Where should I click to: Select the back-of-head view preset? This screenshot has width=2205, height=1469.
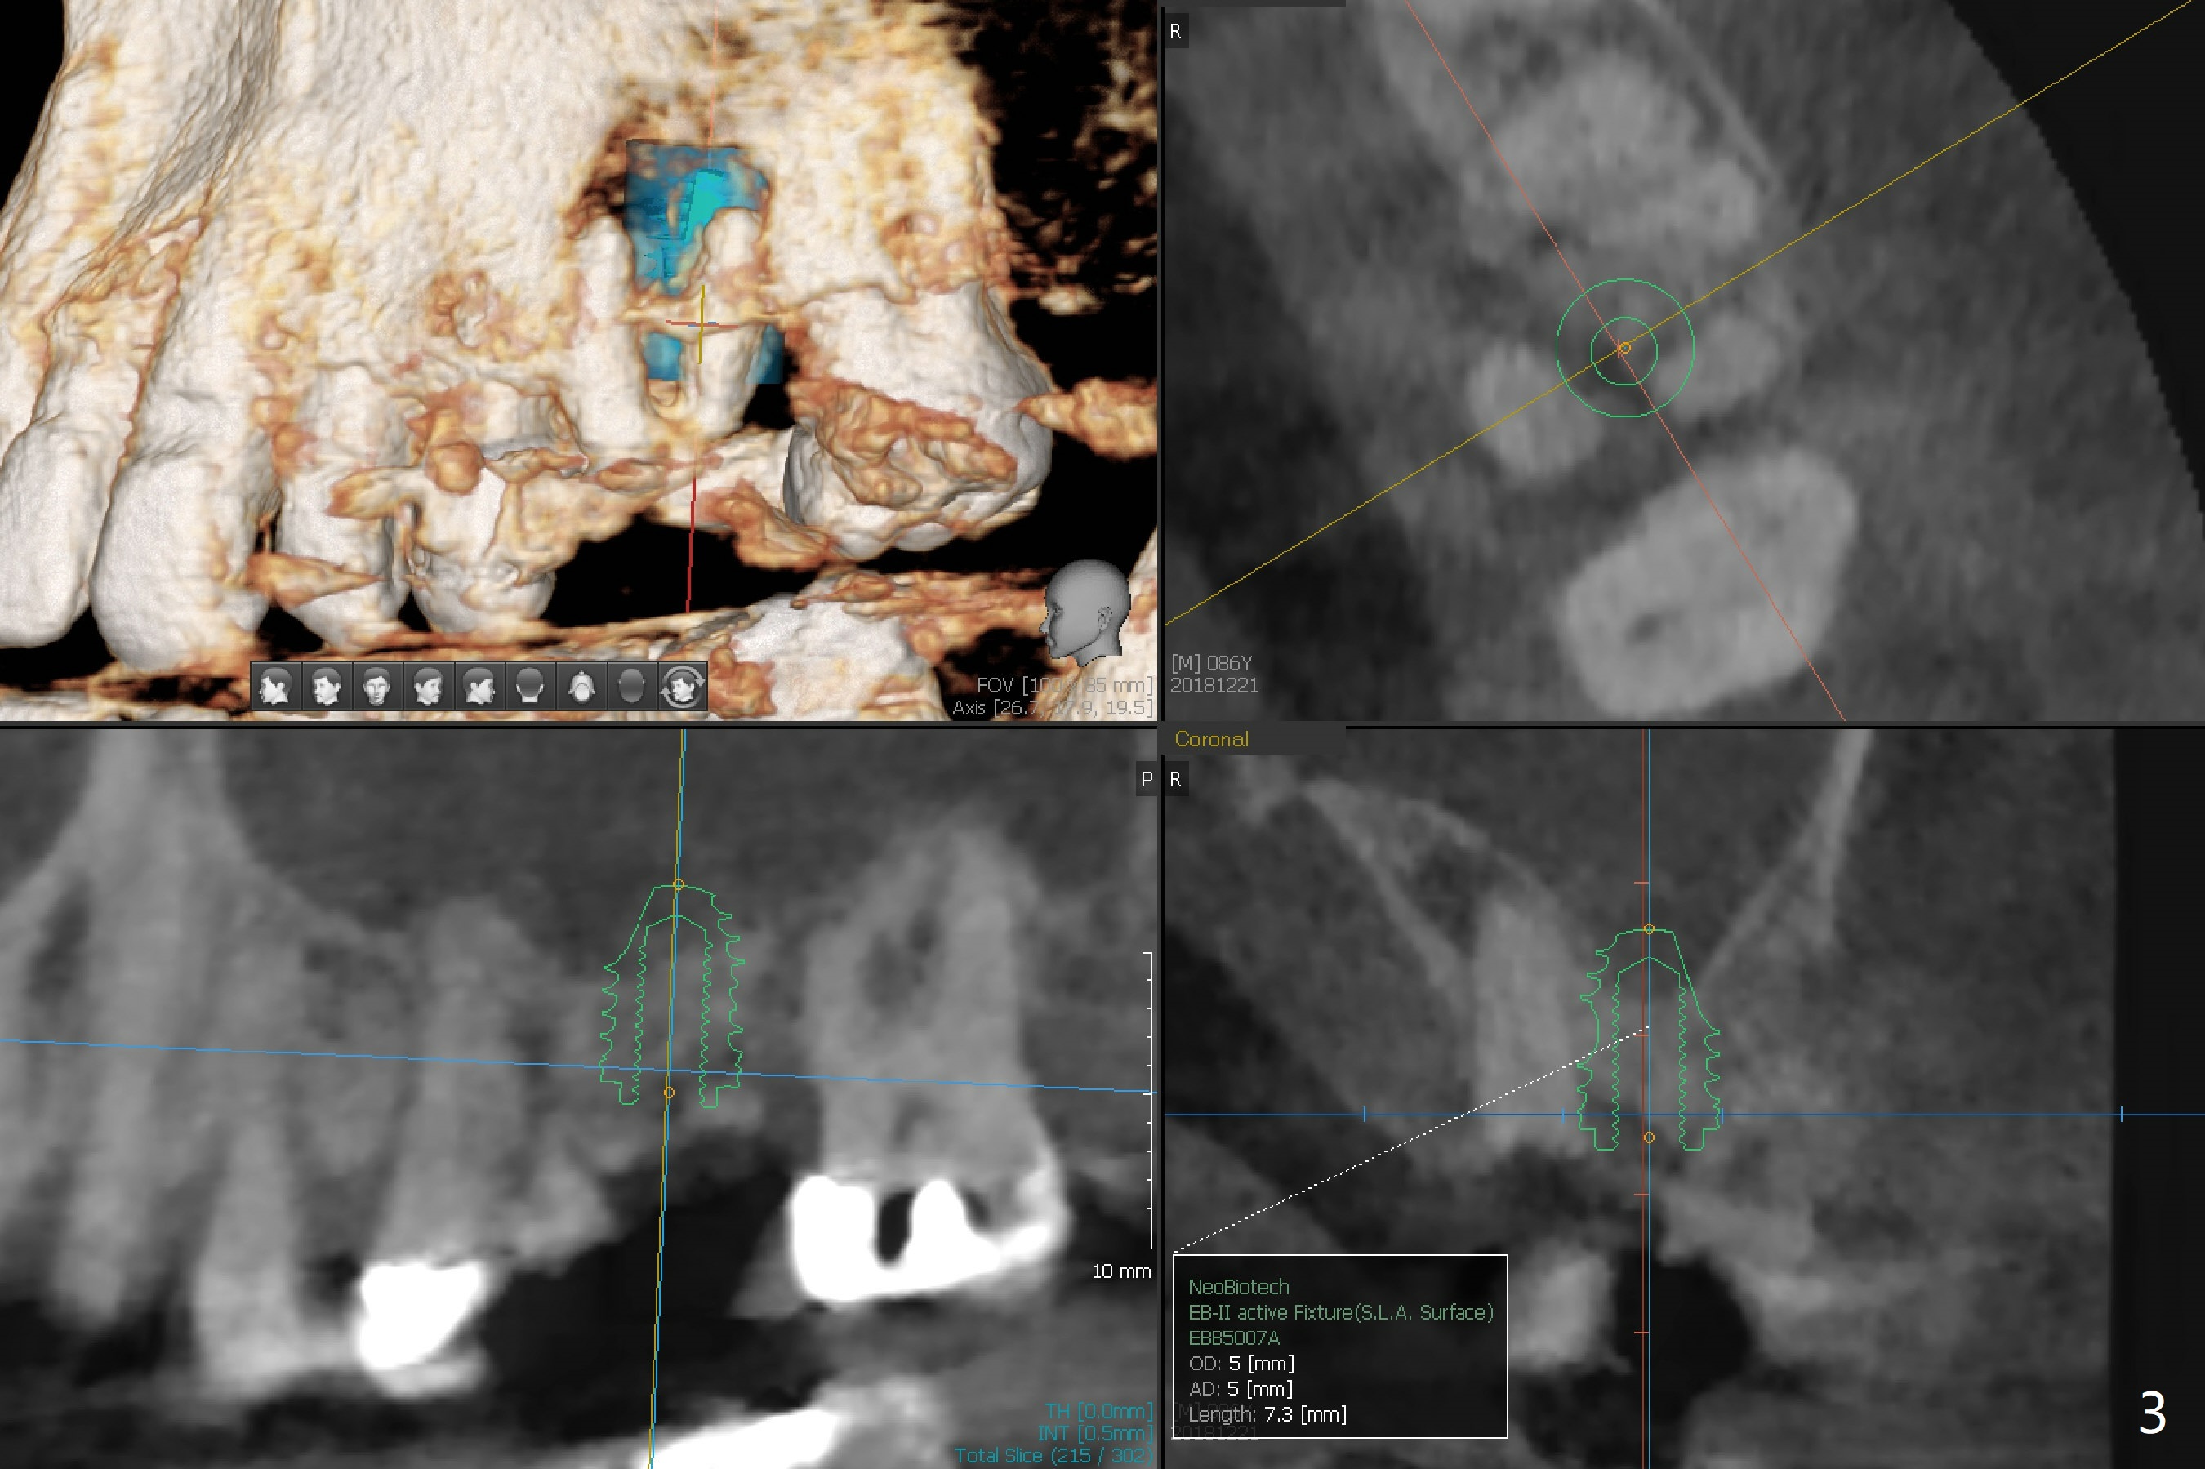pyautogui.click(x=530, y=687)
